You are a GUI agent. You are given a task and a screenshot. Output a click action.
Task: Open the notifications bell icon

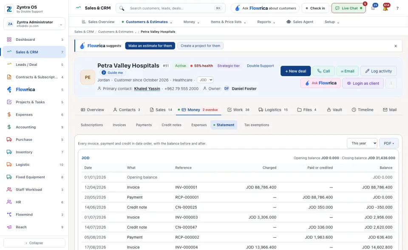[385, 8]
